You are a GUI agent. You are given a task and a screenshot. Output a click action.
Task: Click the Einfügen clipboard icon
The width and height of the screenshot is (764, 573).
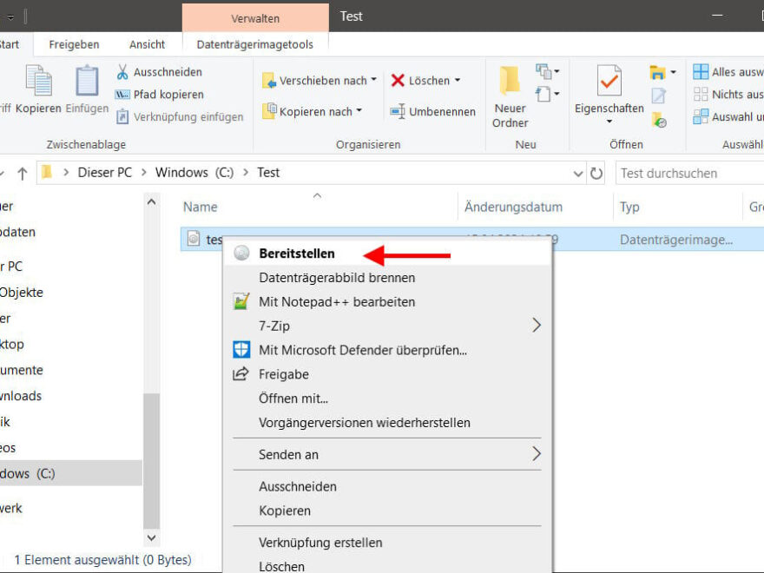(87, 82)
